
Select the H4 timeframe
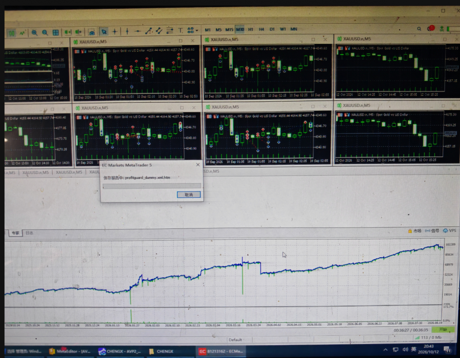(x=261, y=29)
